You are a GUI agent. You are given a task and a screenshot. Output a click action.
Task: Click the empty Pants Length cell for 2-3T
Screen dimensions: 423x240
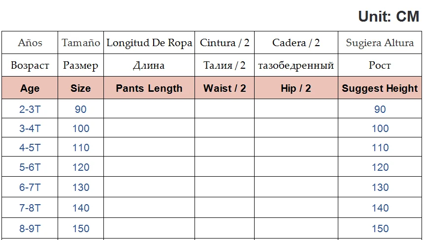pos(149,109)
